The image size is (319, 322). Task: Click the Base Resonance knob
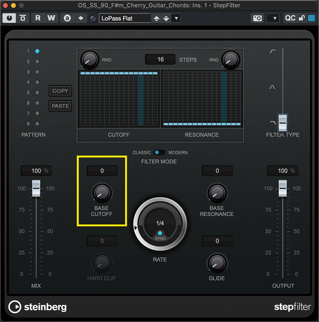(x=217, y=193)
